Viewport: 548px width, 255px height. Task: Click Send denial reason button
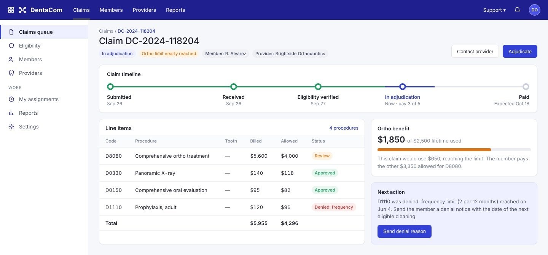(x=405, y=231)
